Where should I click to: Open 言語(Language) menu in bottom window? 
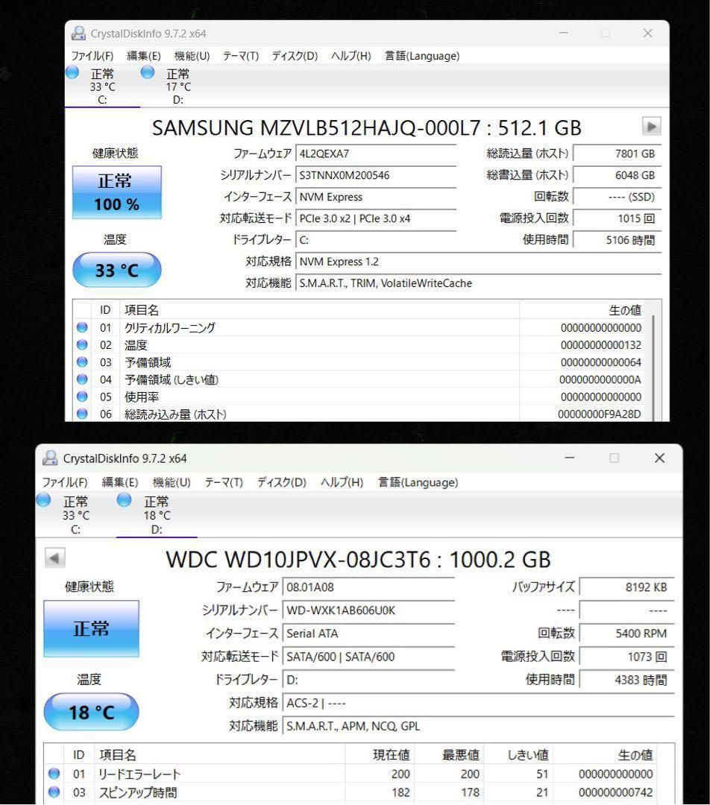[x=419, y=482]
